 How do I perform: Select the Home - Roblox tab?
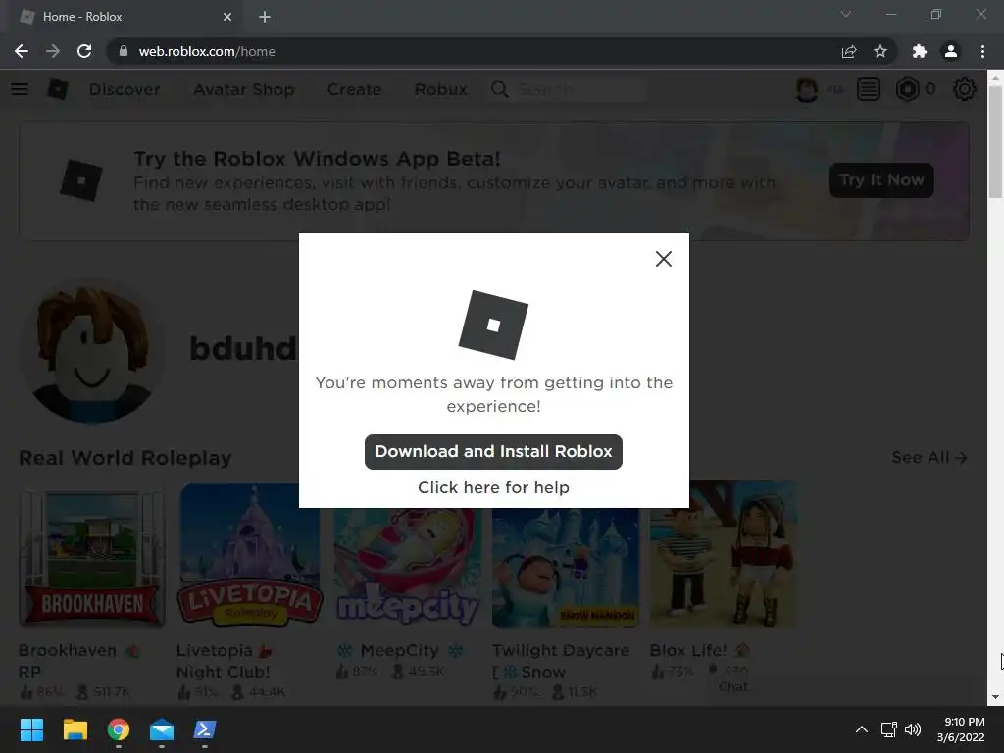(125, 17)
